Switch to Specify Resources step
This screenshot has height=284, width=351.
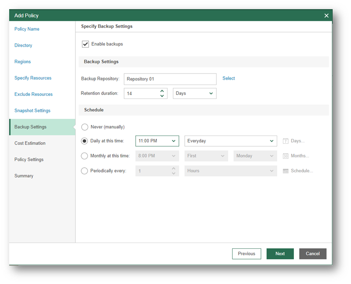(33, 78)
